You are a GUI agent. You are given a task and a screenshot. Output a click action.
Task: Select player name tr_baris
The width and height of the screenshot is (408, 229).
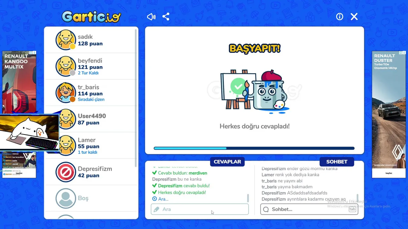click(88, 87)
